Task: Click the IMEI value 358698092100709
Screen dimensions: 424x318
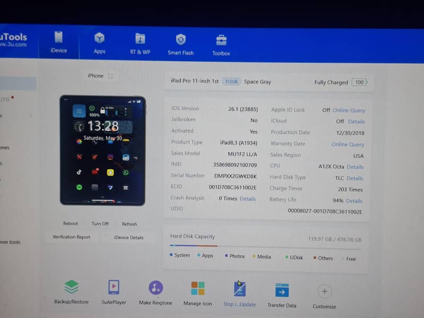Action: [235, 165]
